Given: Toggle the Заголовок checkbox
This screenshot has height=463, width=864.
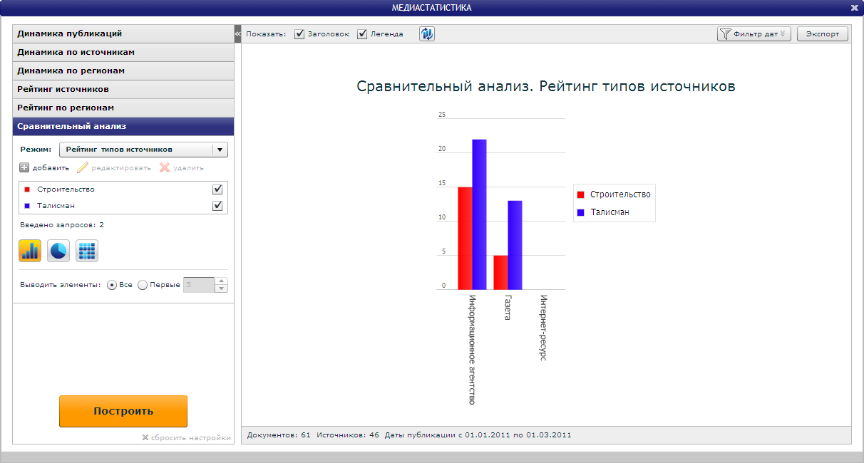Looking at the screenshot, I should pos(299,33).
